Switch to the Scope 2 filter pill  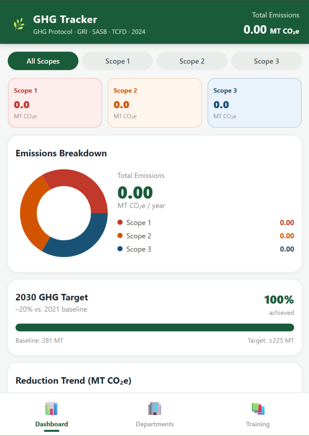click(192, 61)
